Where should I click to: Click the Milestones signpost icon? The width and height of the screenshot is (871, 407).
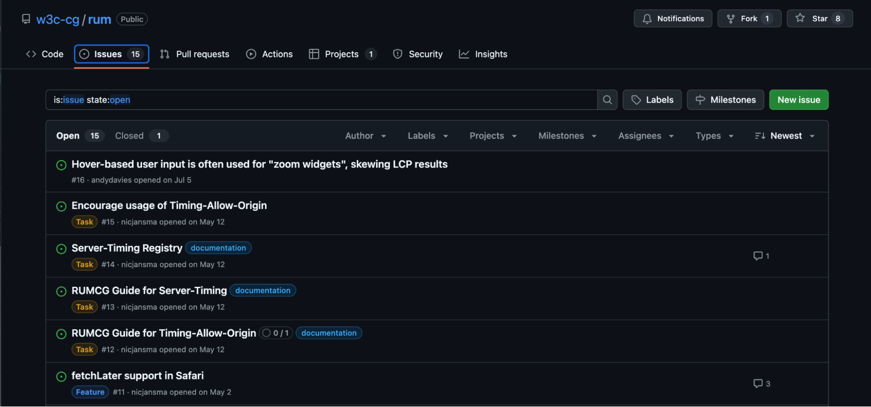[x=700, y=100]
